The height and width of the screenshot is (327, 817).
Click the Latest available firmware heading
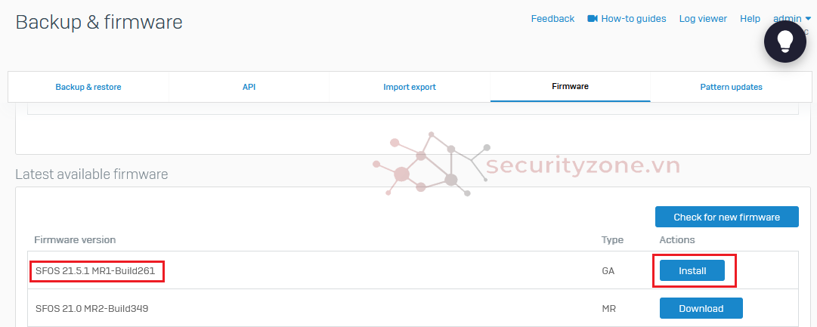point(91,174)
